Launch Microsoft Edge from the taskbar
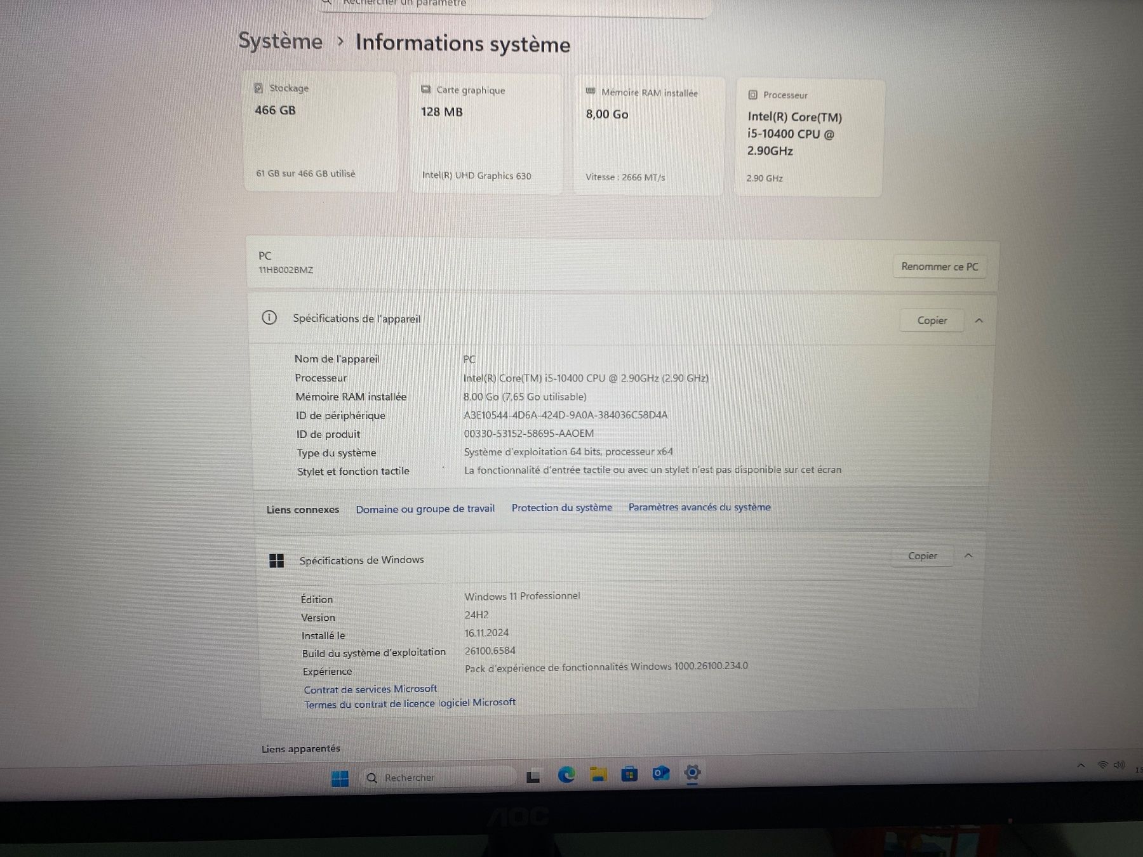The width and height of the screenshot is (1143, 857). 566,774
